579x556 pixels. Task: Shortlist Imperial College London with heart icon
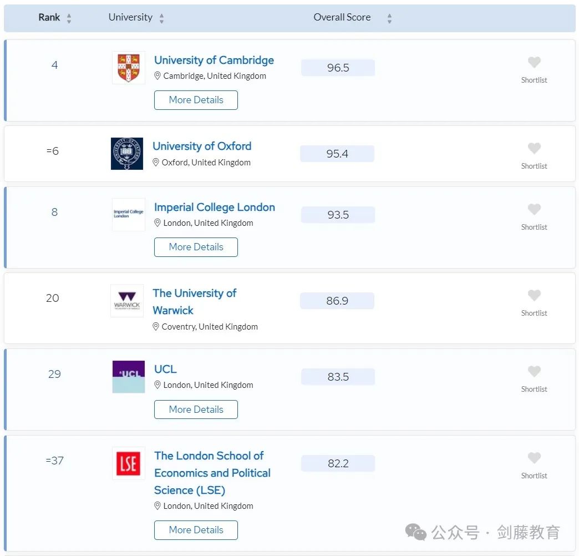[x=534, y=209]
